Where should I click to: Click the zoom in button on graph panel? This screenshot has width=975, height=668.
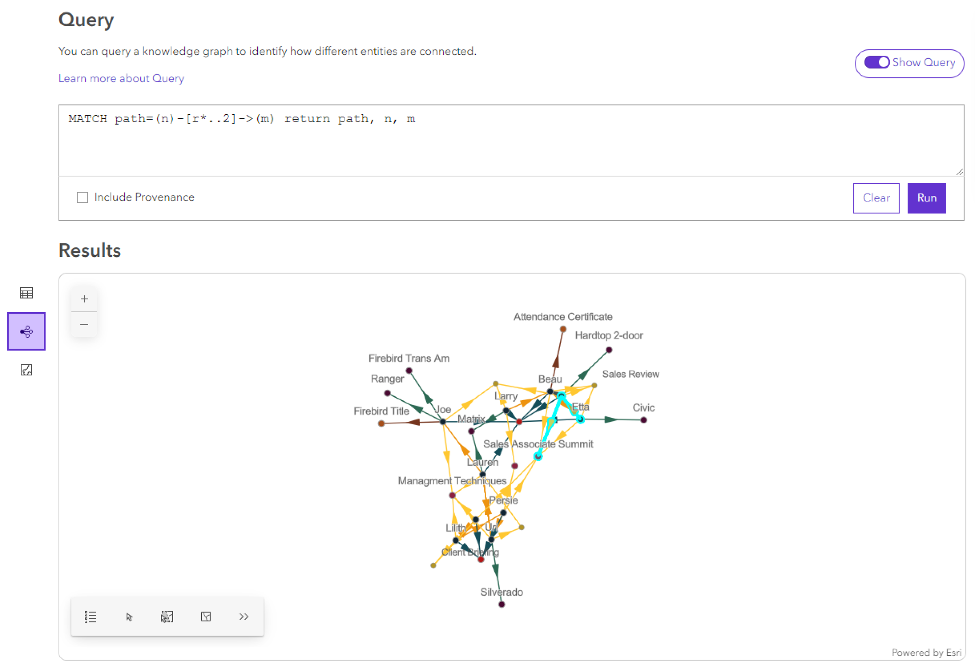click(x=84, y=299)
